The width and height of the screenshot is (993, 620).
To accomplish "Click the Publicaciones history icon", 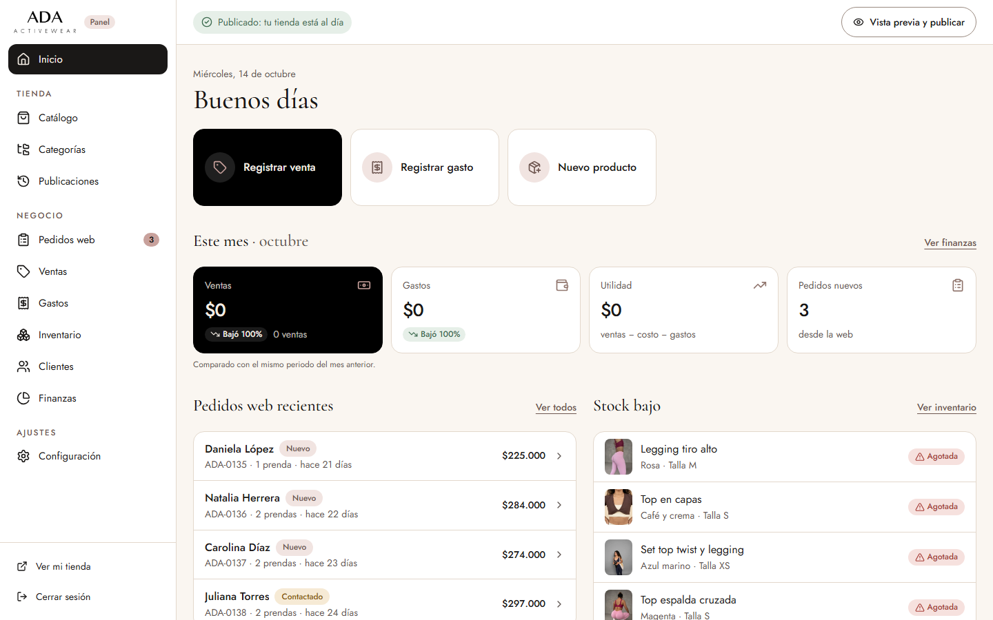I will tap(23, 181).
